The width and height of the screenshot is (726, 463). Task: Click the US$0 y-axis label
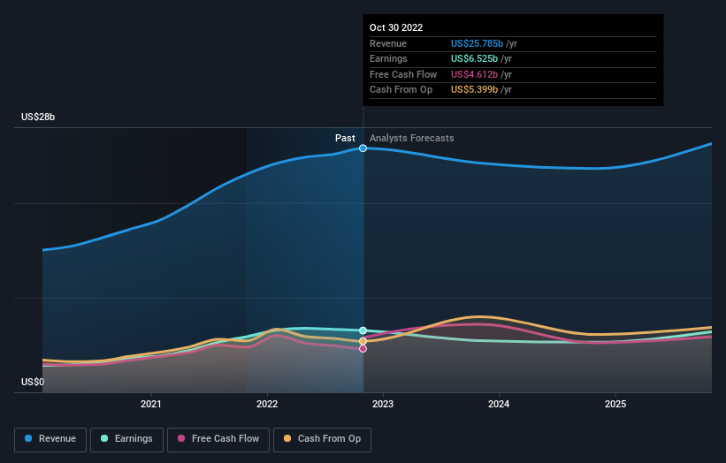coord(33,382)
